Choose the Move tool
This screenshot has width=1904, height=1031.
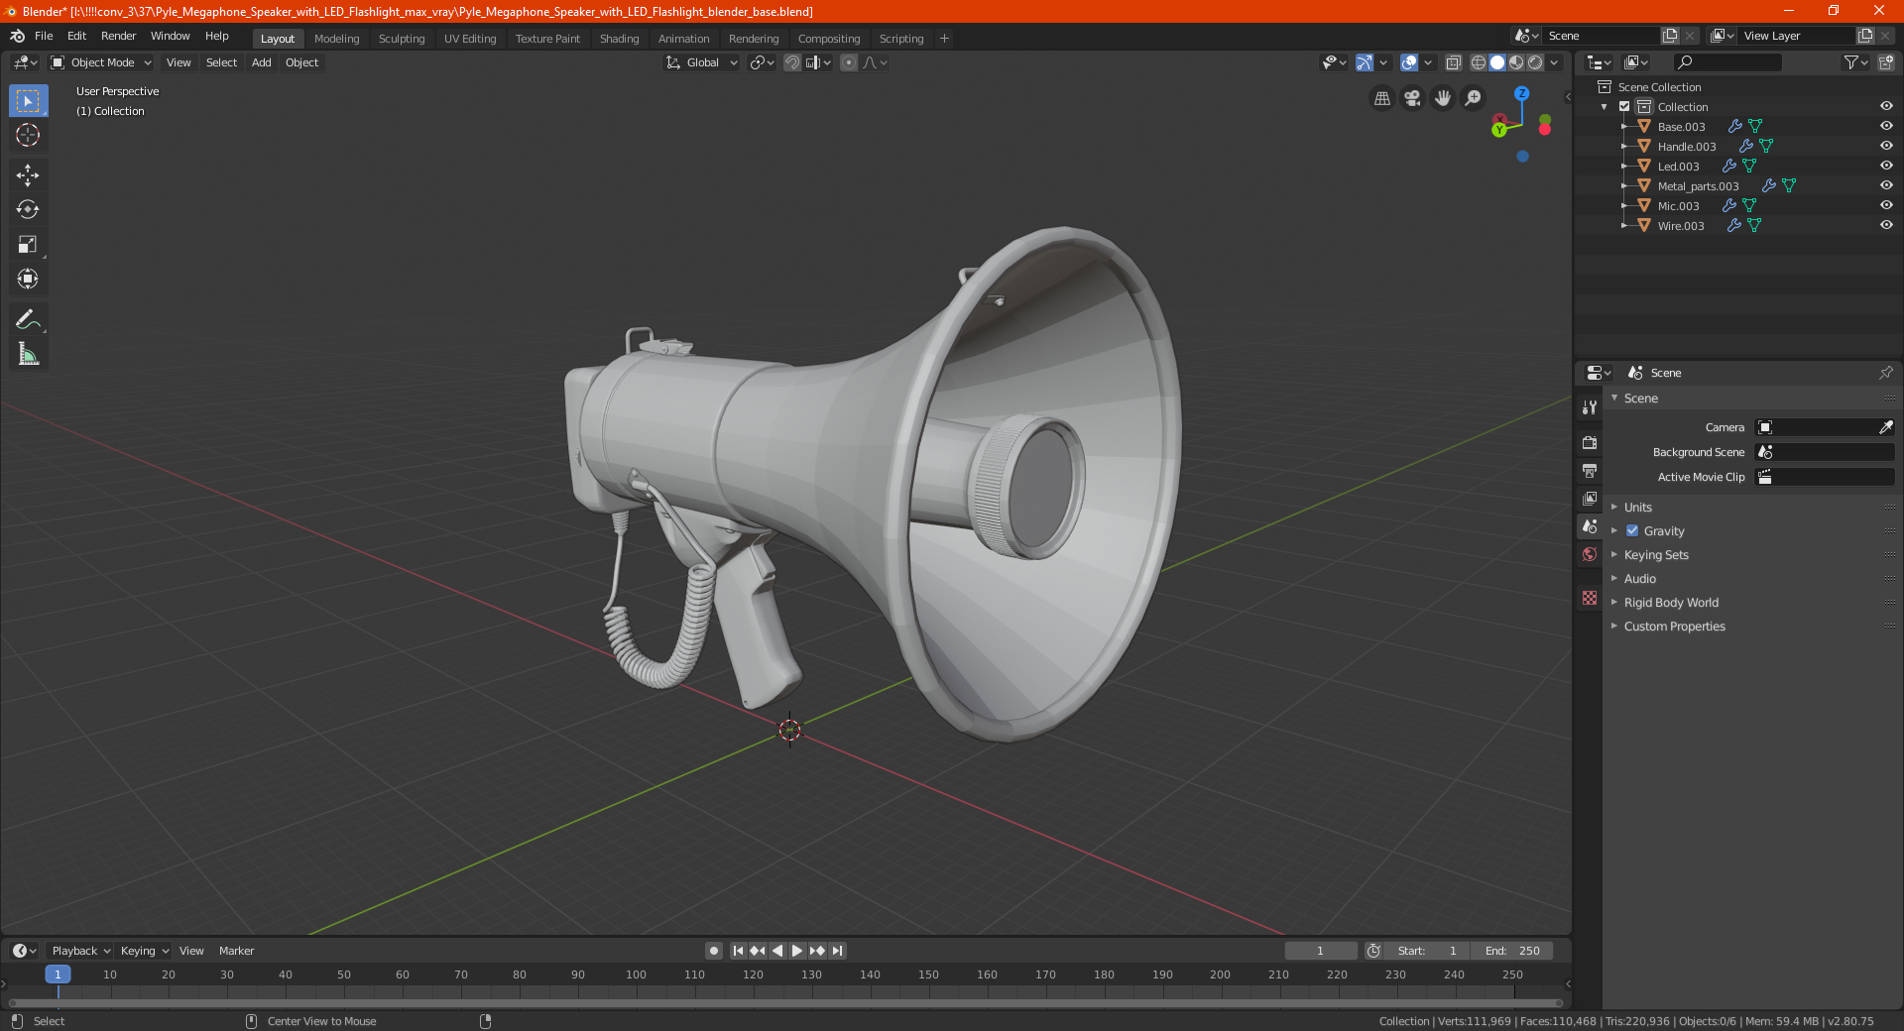pos(28,175)
